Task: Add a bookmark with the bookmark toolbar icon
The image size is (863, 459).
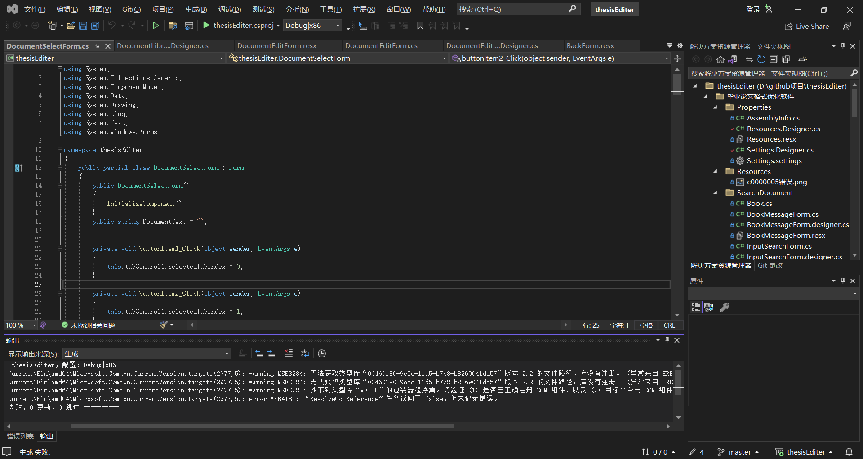Action: 420,26
